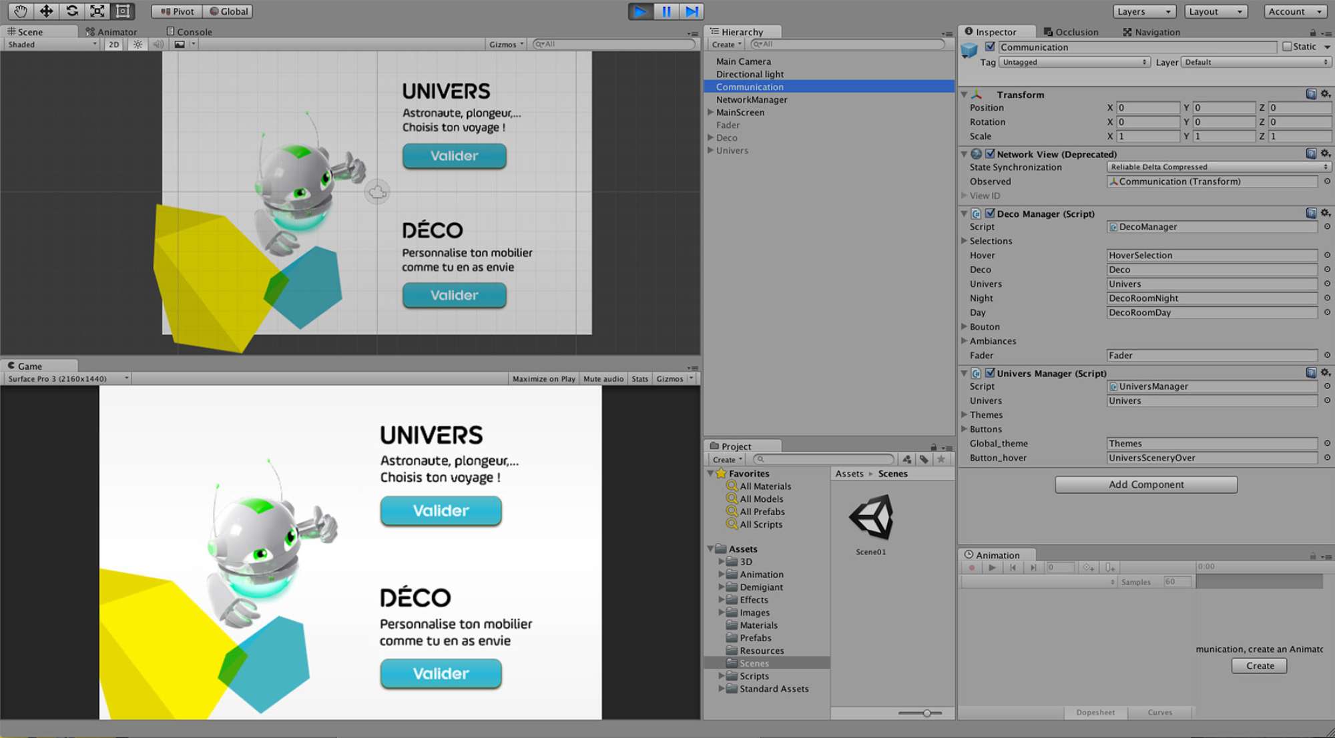Select the Scale tool icon
The height and width of the screenshot is (738, 1335).
click(x=97, y=11)
